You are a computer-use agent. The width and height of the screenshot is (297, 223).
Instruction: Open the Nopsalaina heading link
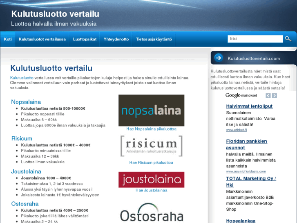click(26, 102)
